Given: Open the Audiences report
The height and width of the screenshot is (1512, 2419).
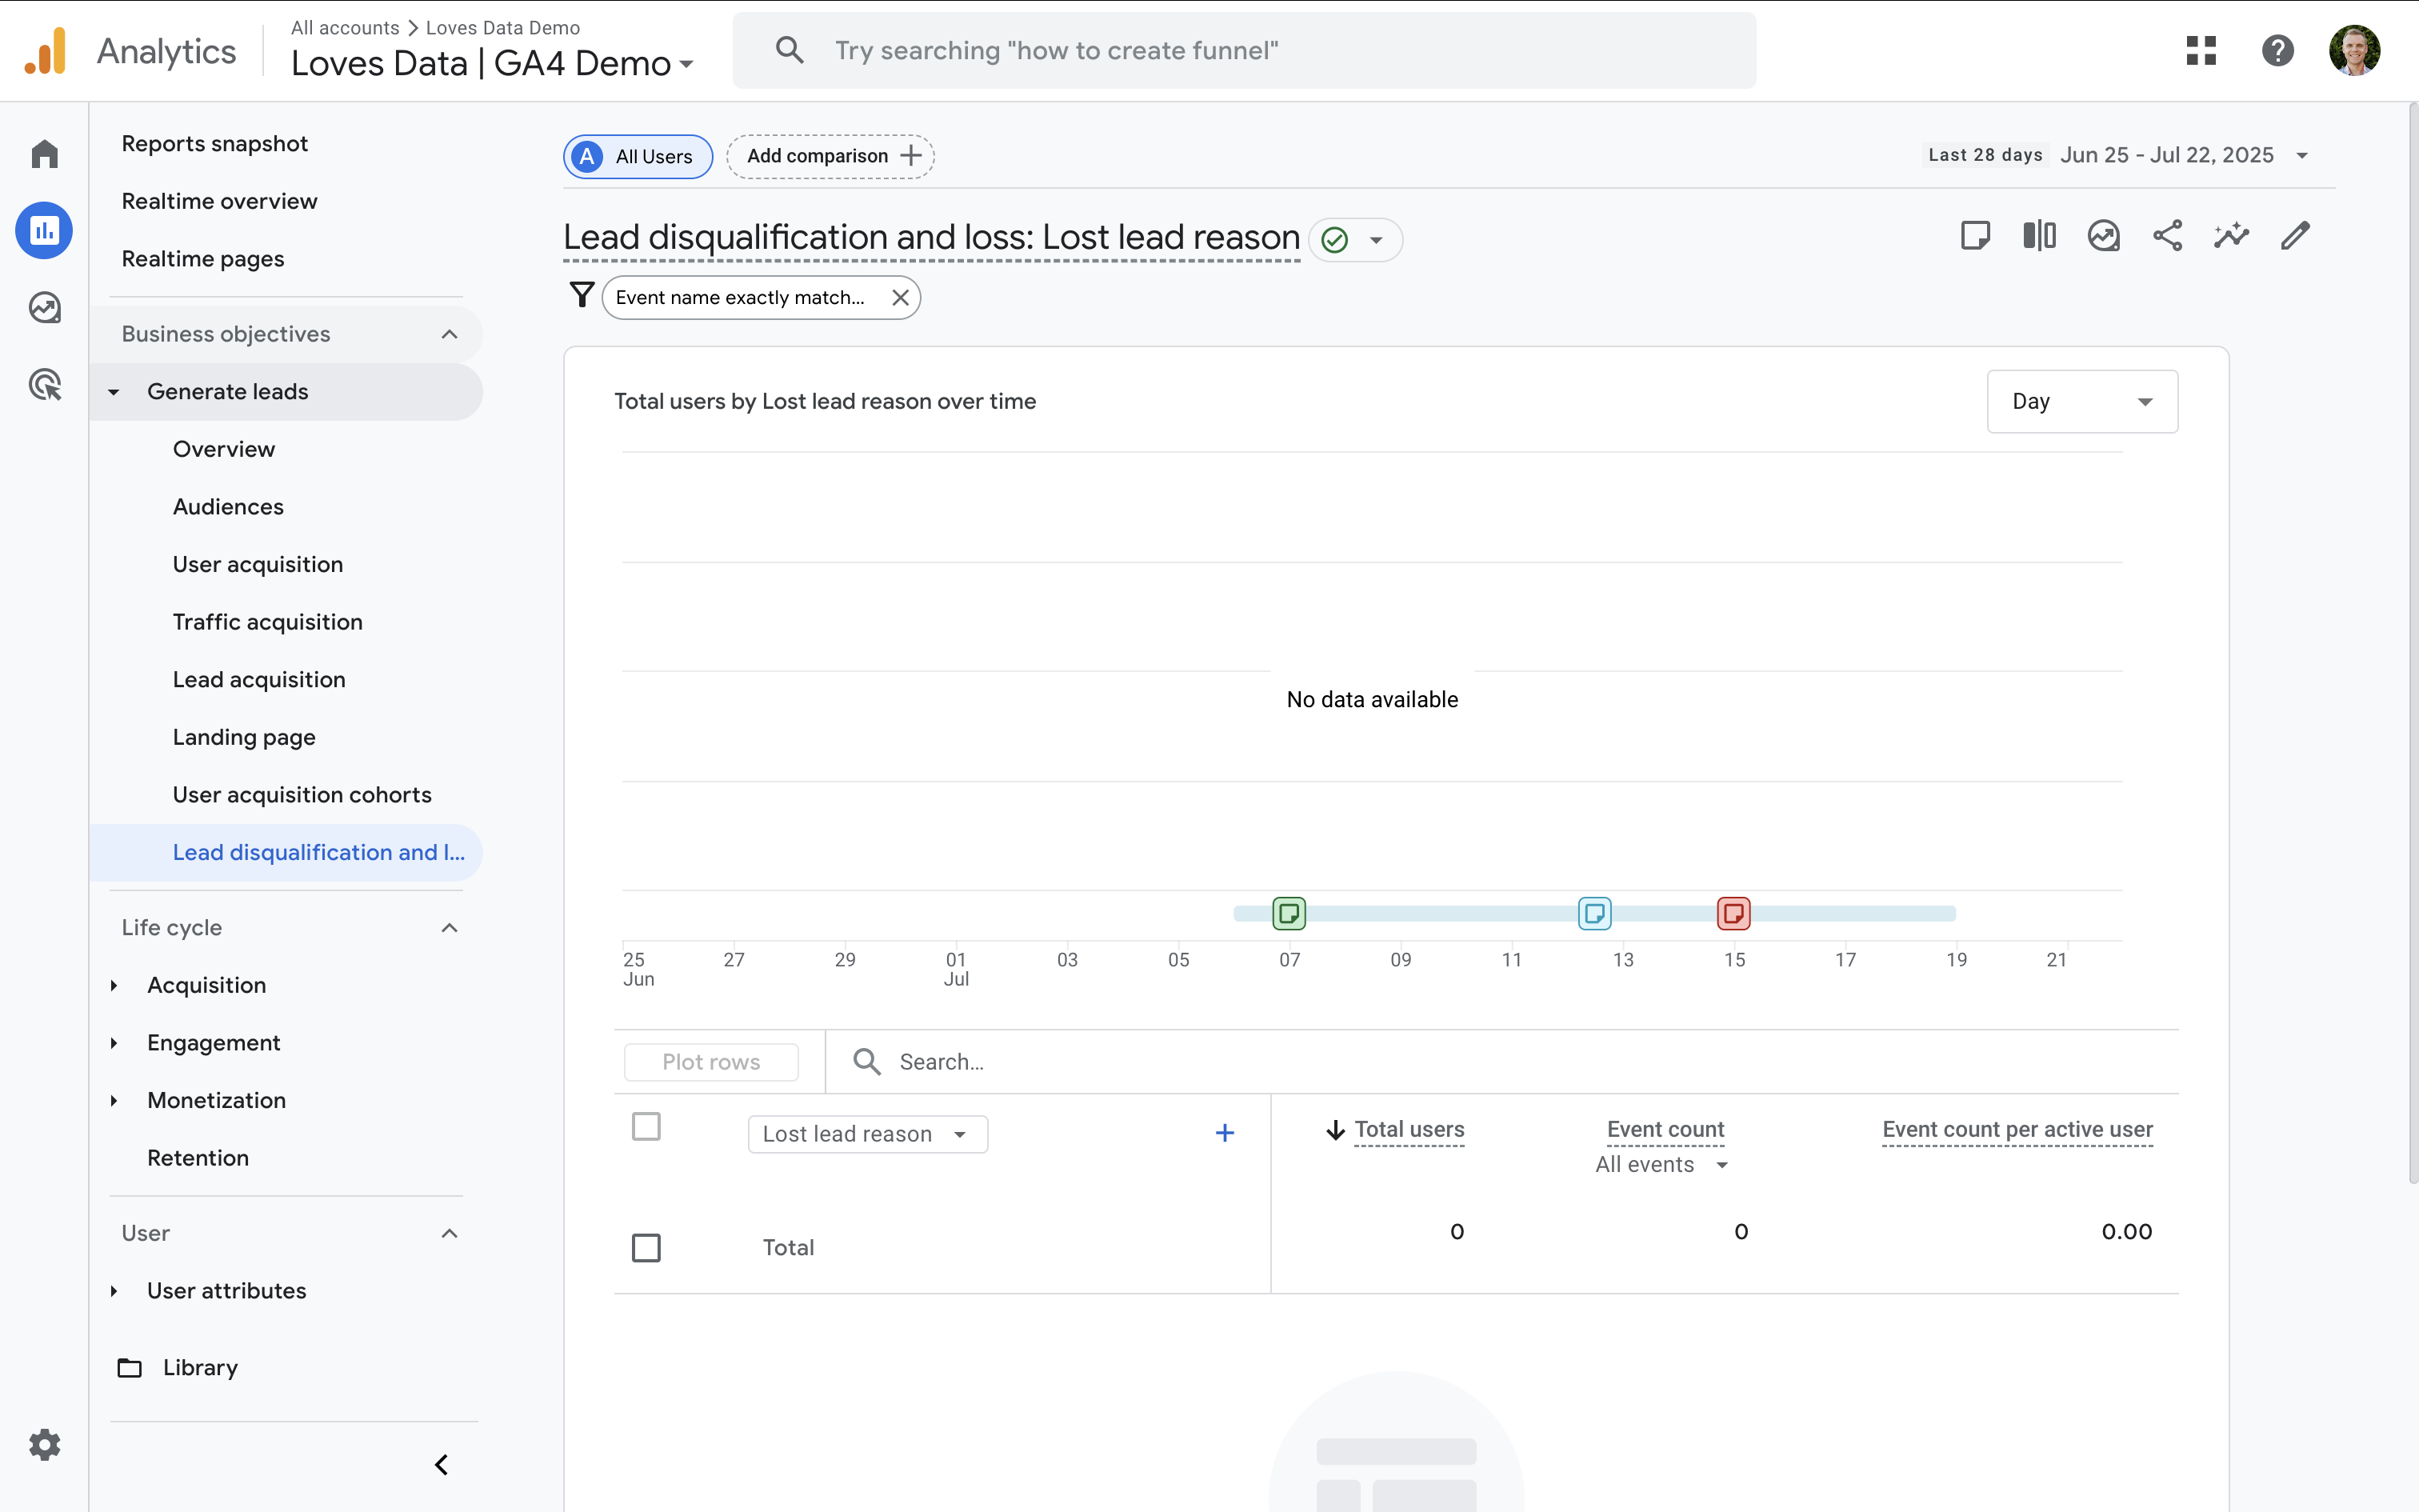Looking at the screenshot, I should (228, 507).
